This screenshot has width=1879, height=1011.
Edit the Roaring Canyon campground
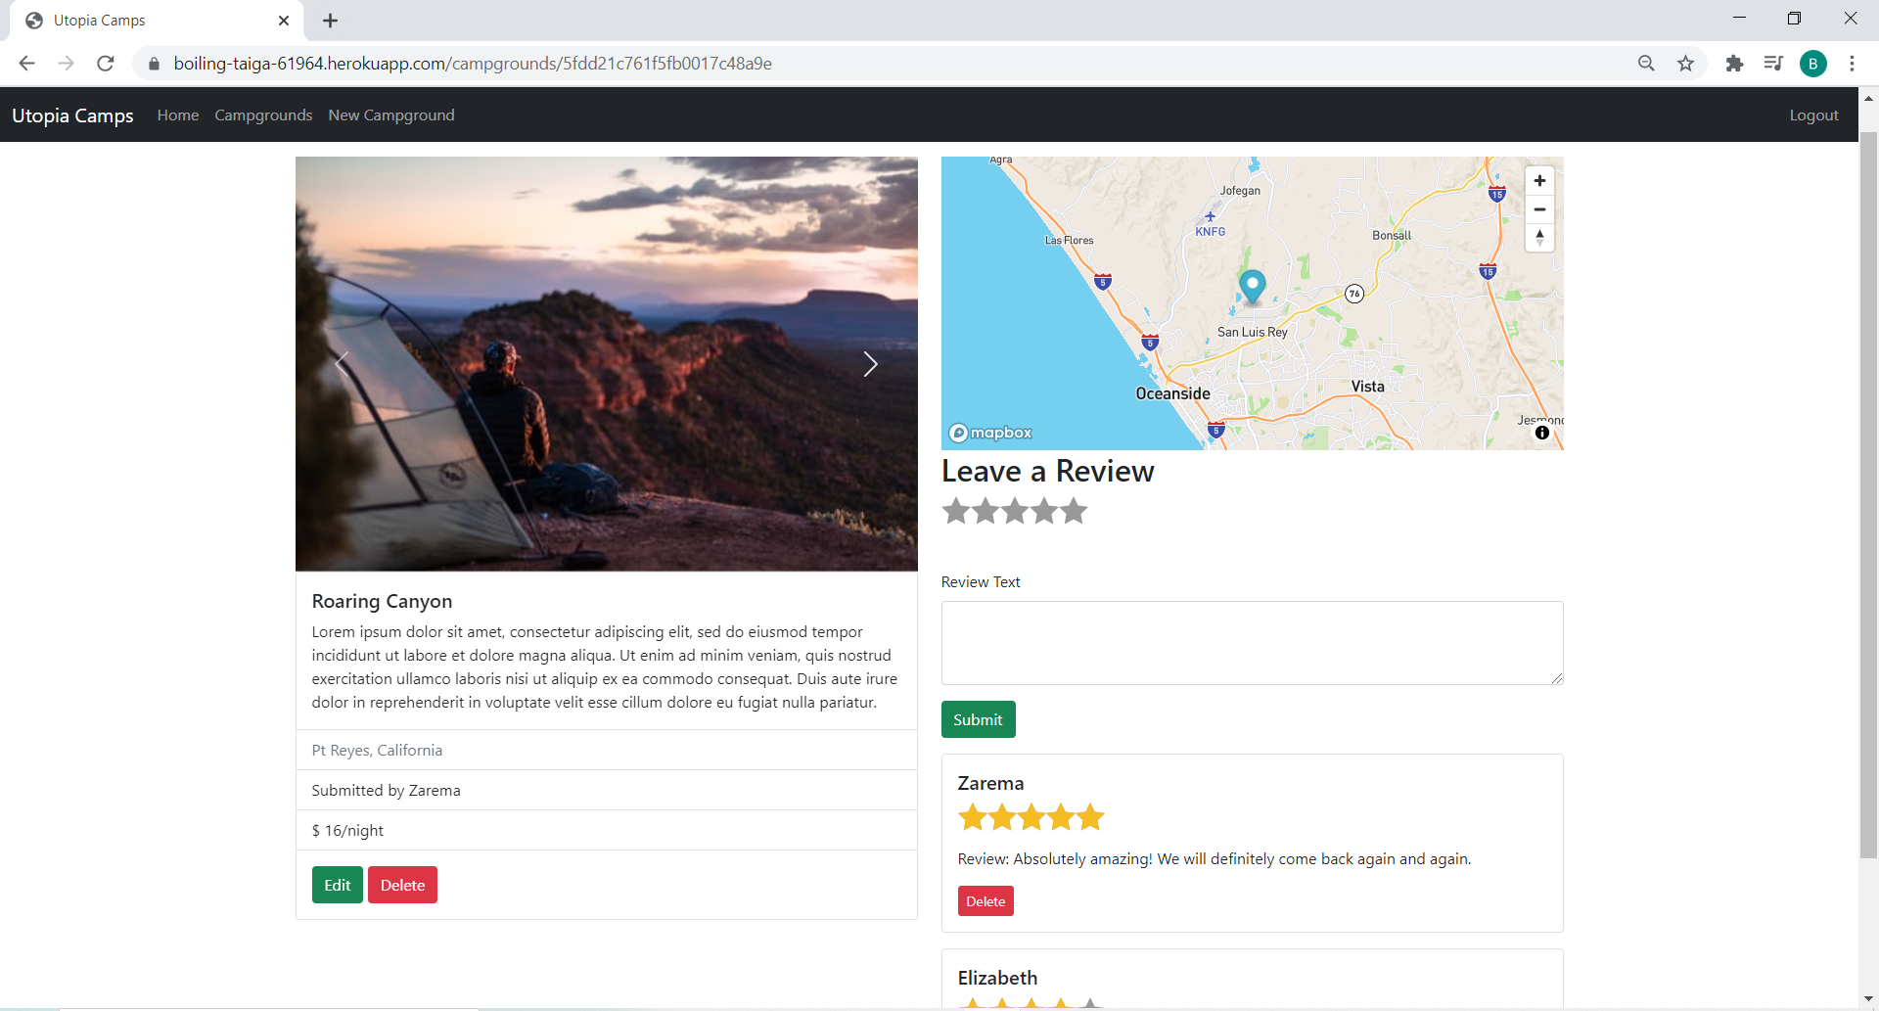click(x=336, y=884)
